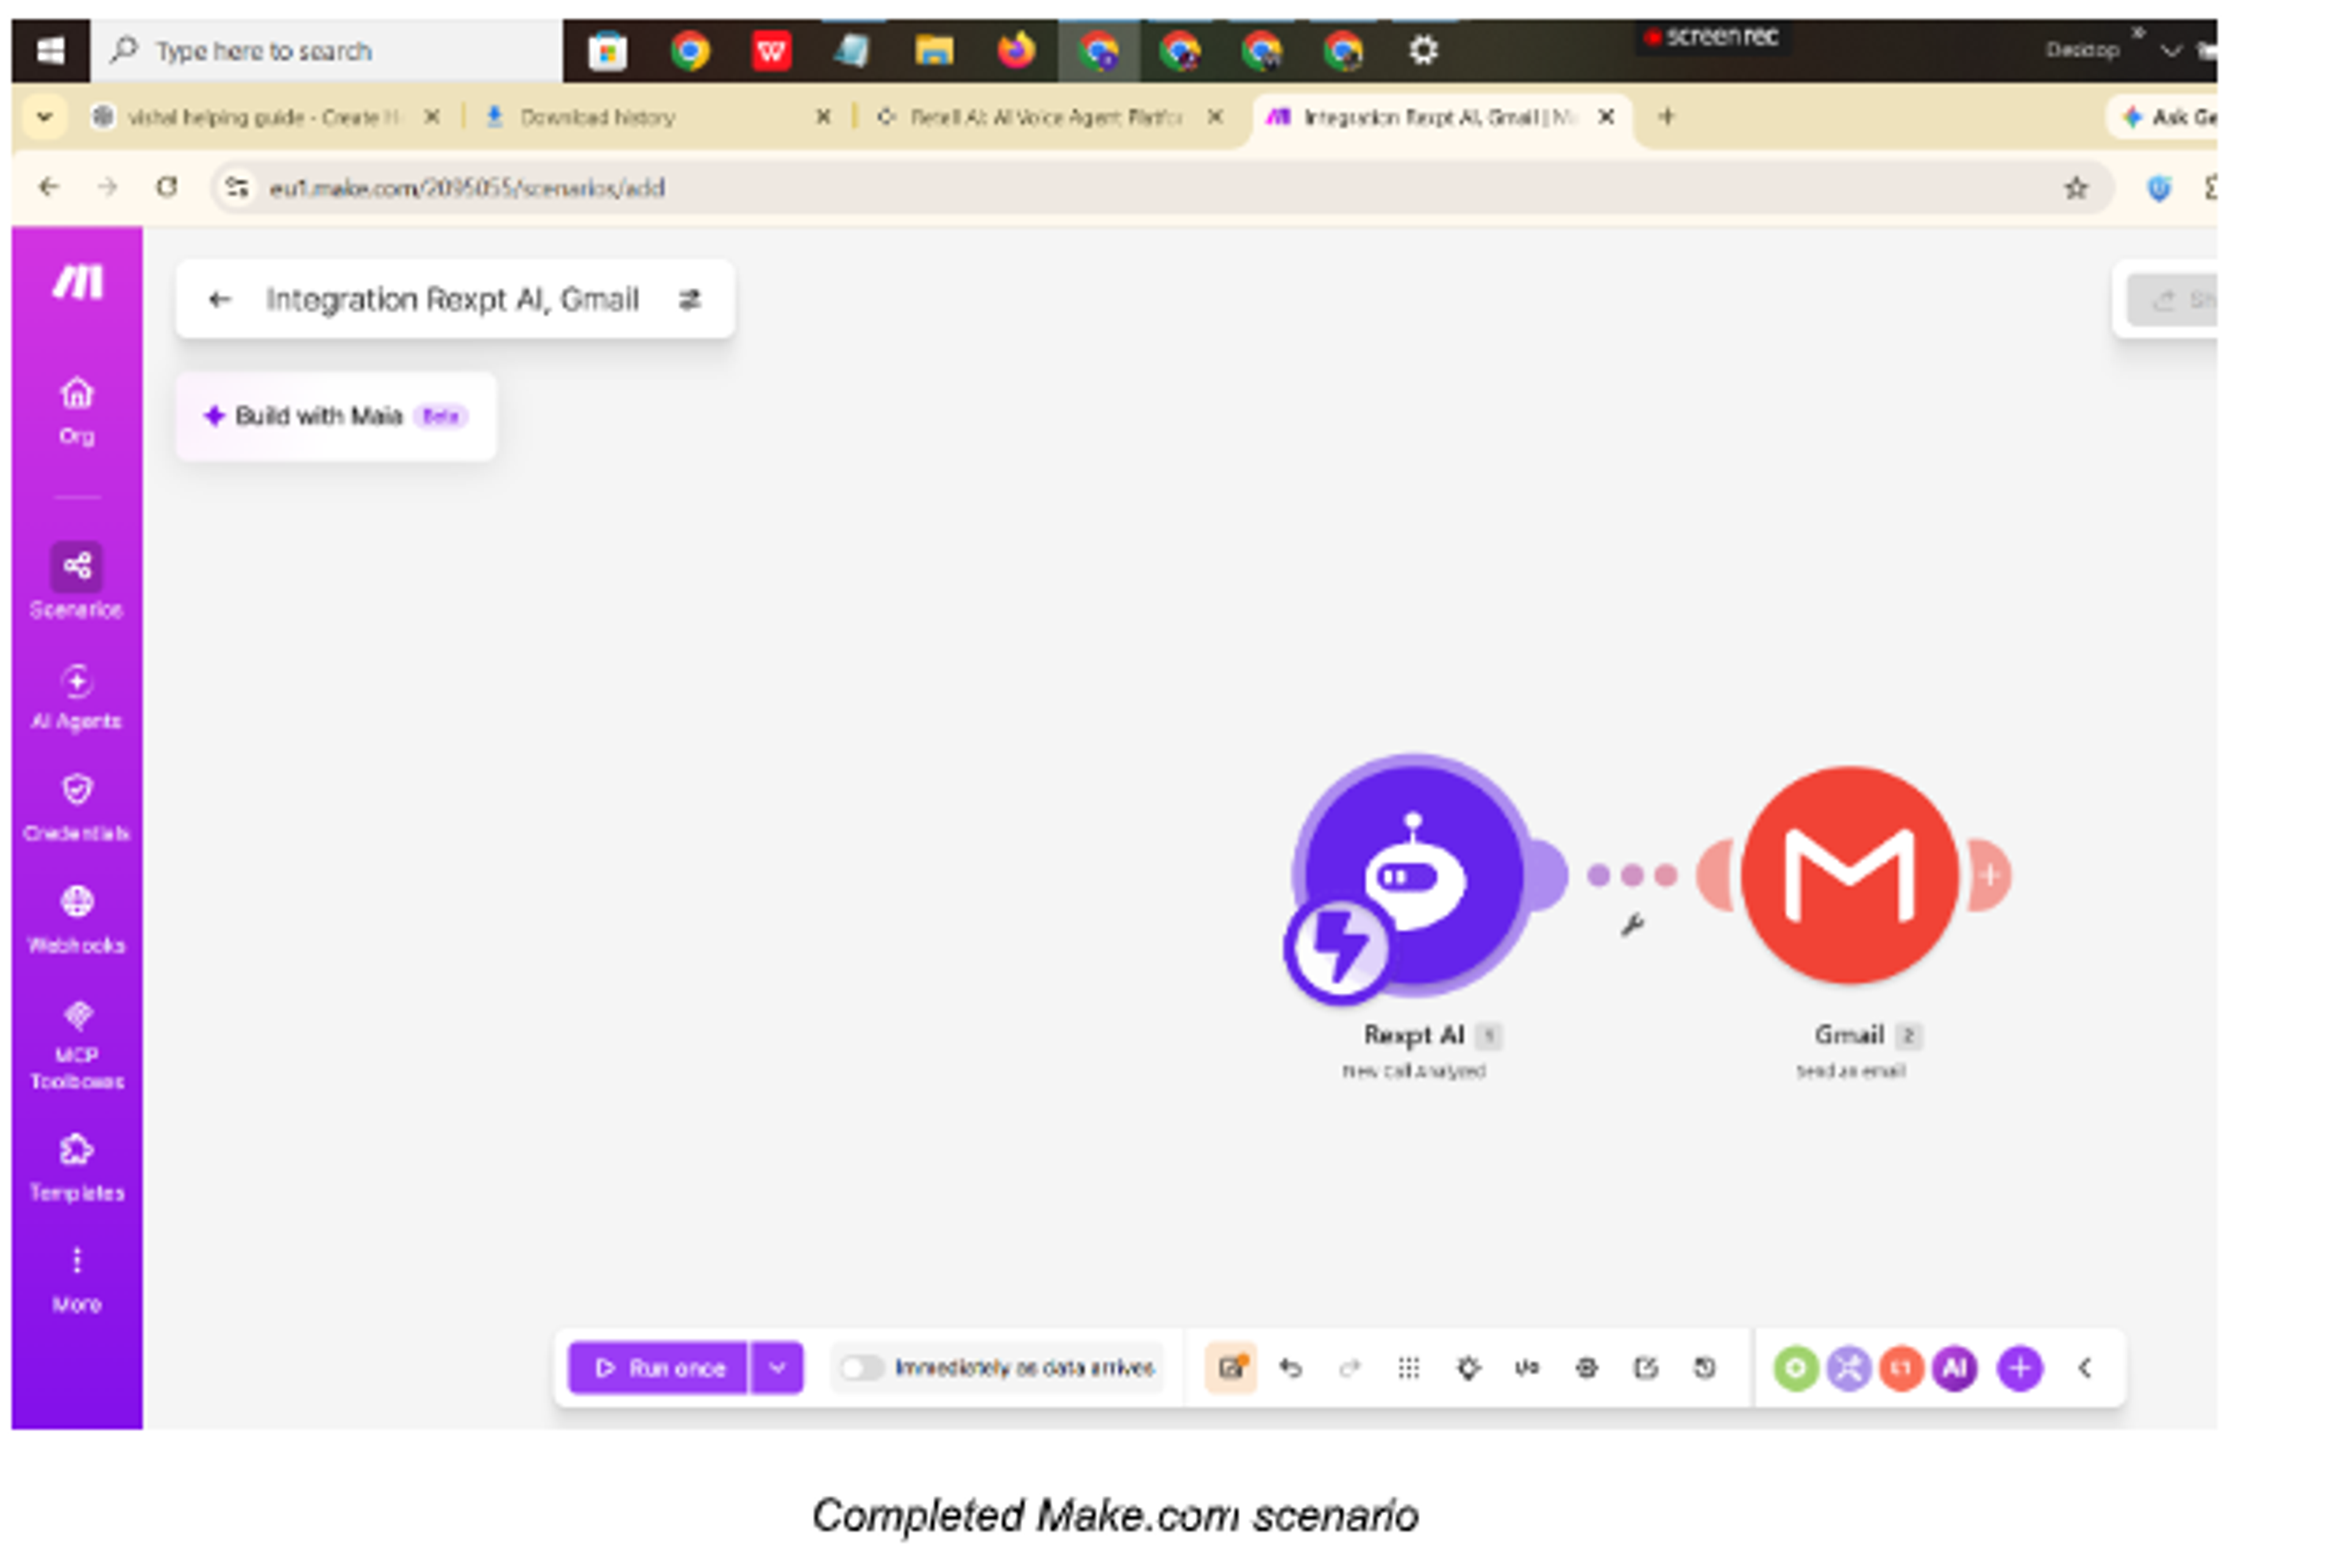Viewport: 2341px width, 1568px height.
Task: Click the purple plus favorites button
Action: 2020,1368
